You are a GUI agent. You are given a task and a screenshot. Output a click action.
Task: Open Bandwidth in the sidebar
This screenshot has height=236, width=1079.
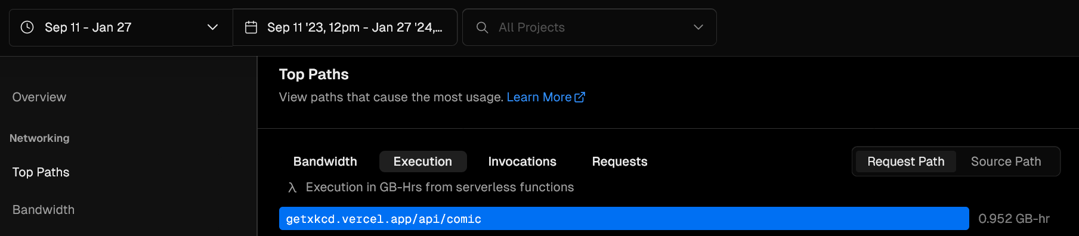(x=44, y=210)
